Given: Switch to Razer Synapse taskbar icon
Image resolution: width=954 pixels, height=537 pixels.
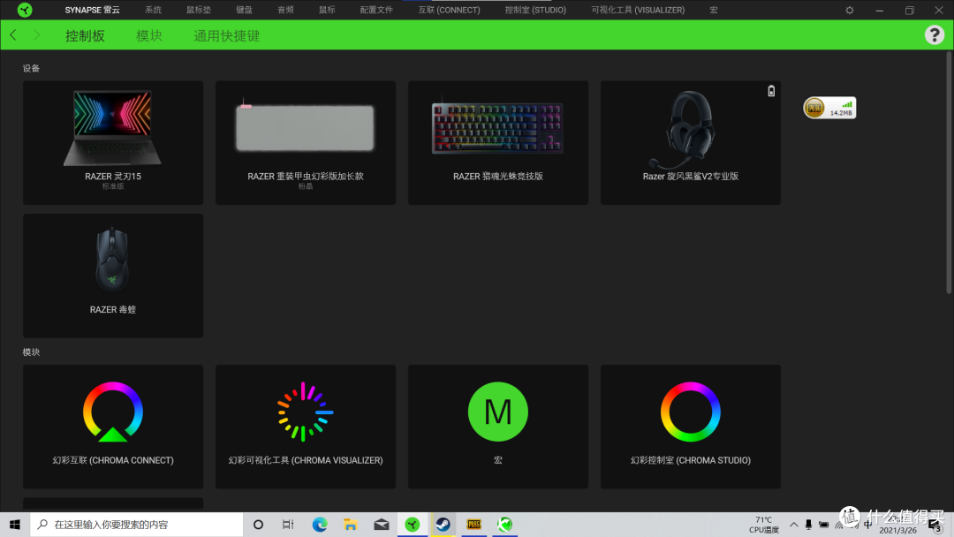Looking at the screenshot, I should [413, 525].
